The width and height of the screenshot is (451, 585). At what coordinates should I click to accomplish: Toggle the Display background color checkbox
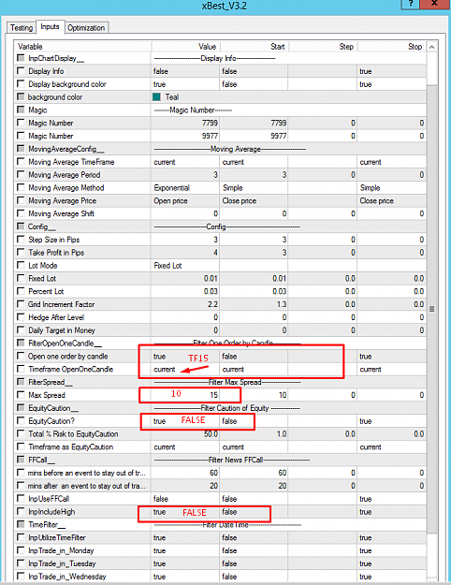click(x=21, y=84)
